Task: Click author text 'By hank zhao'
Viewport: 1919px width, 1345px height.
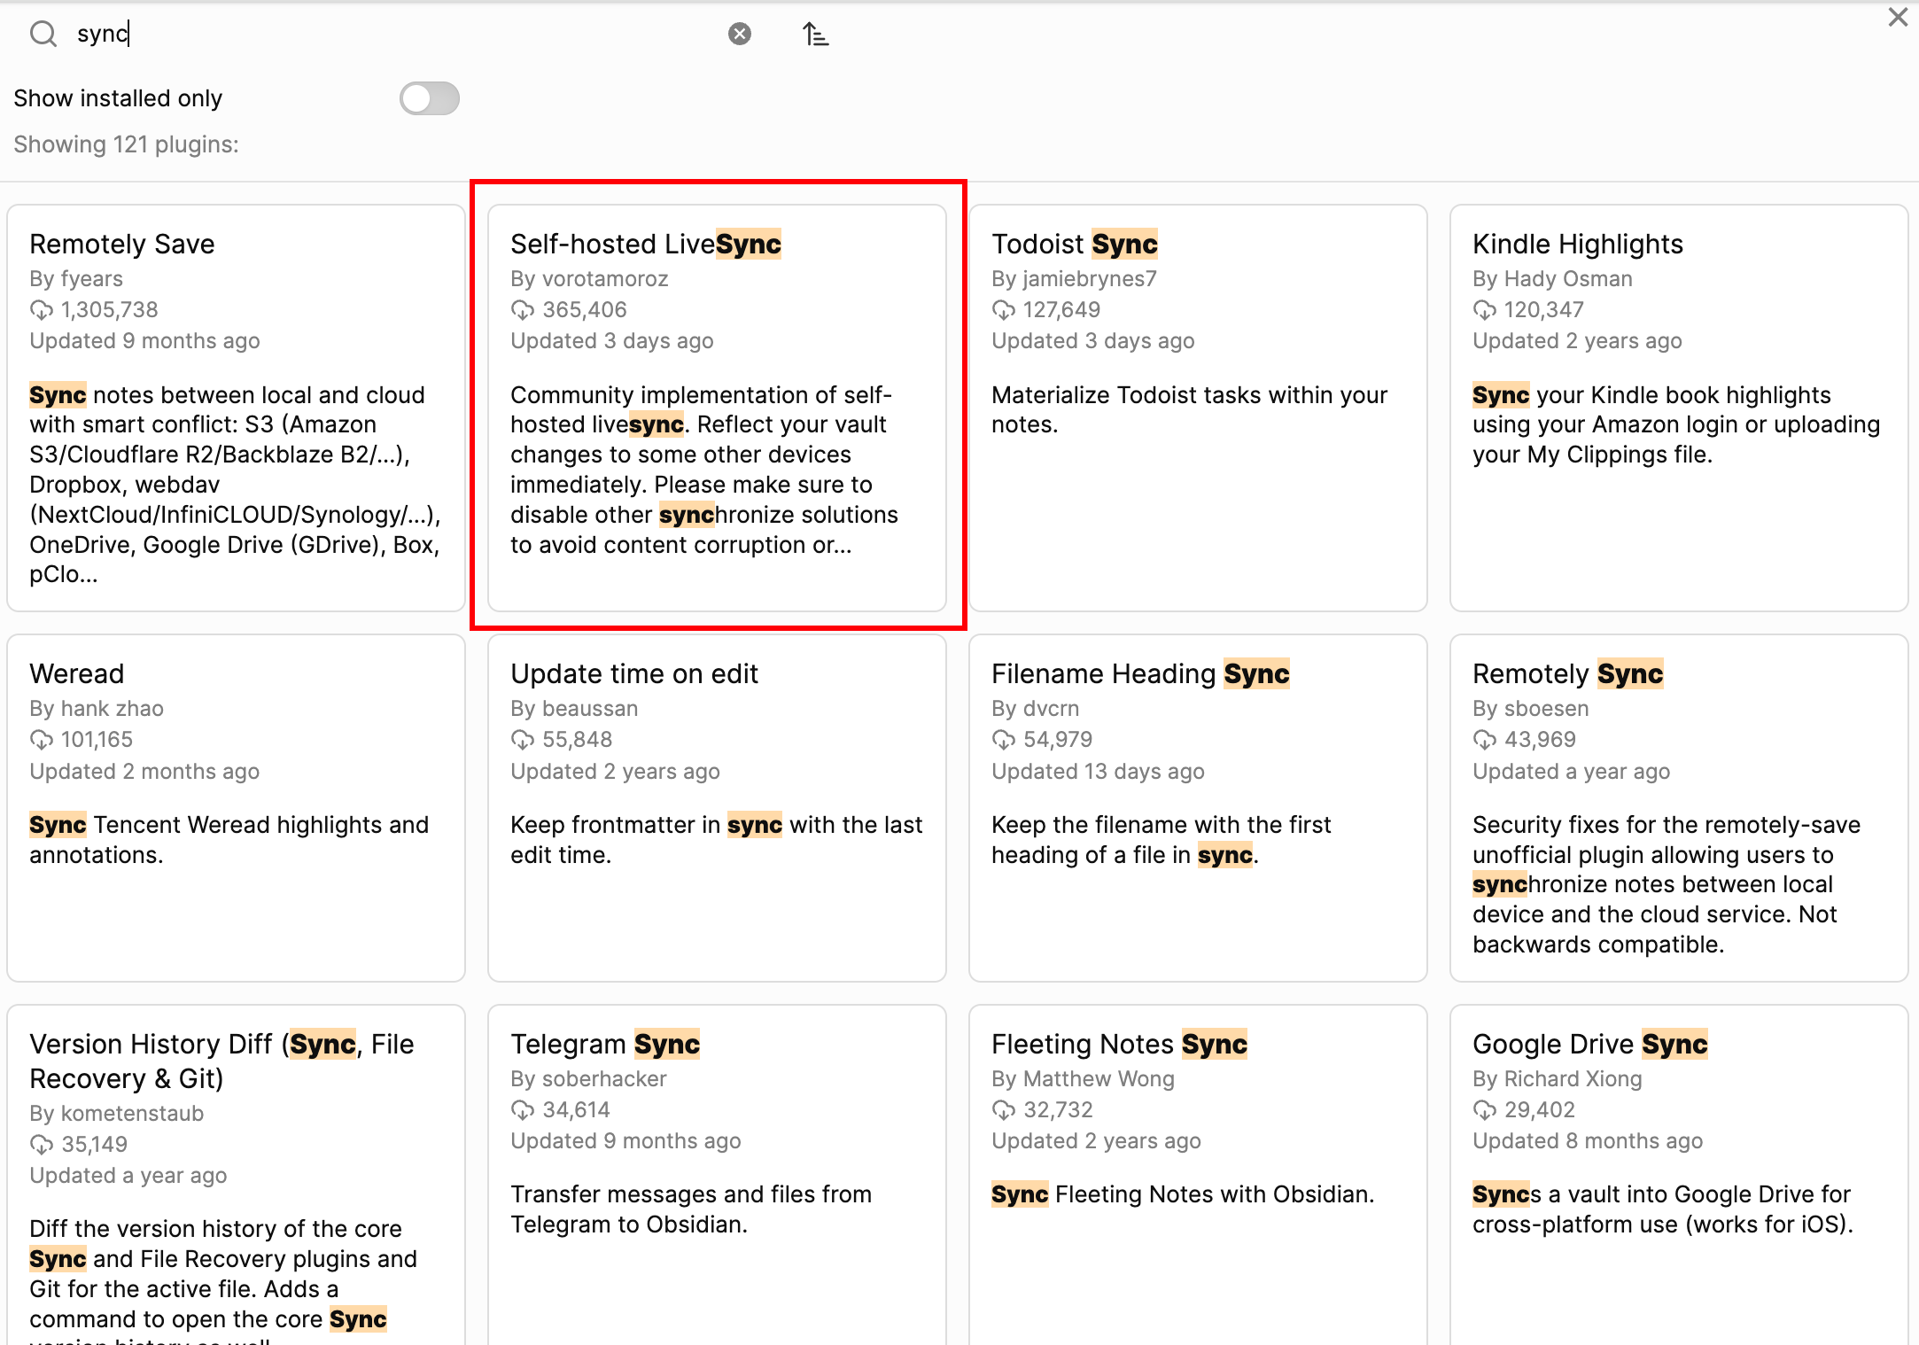Action: [97, 709]
